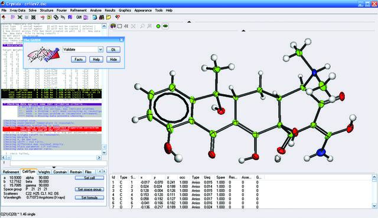The image size is (378, 218).
Task: Click the black crossed-box toolbar icon
Action: click(x=34, y=17)
